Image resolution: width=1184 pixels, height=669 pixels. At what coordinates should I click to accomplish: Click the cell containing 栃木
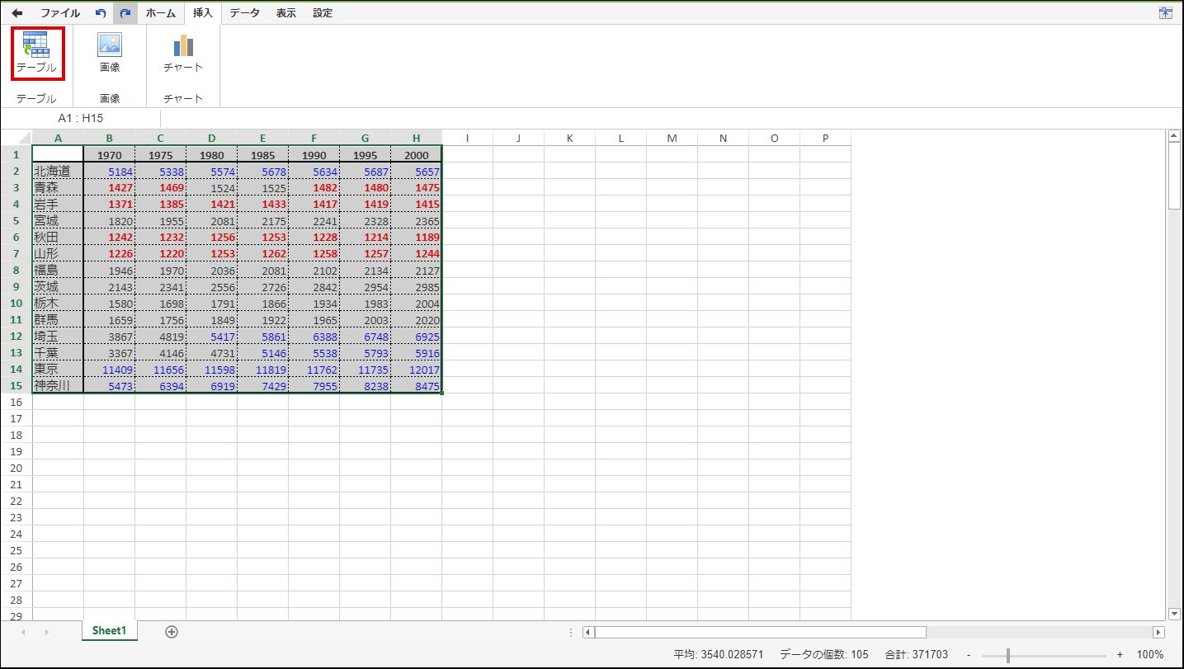coord(58,303)
